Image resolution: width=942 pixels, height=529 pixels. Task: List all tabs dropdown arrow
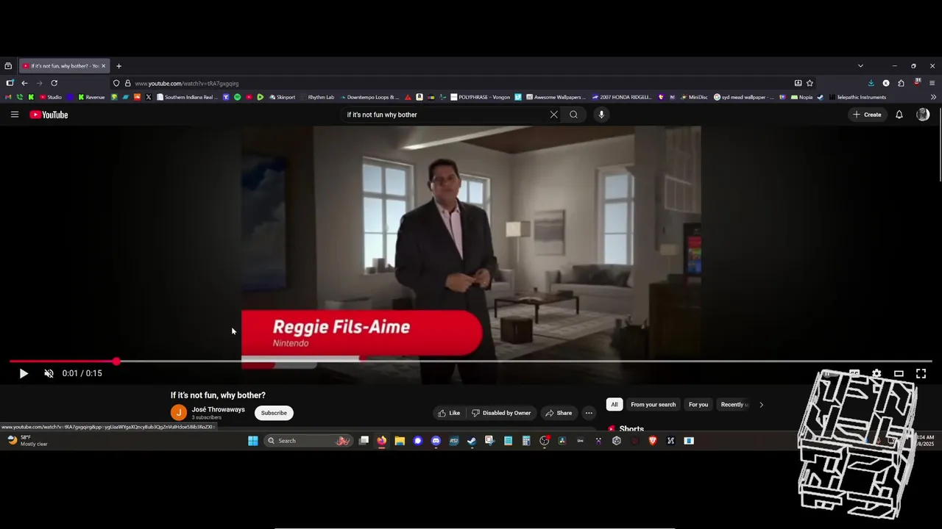(860, 66)
